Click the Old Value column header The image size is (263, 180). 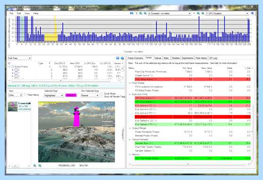coord(187,68)
